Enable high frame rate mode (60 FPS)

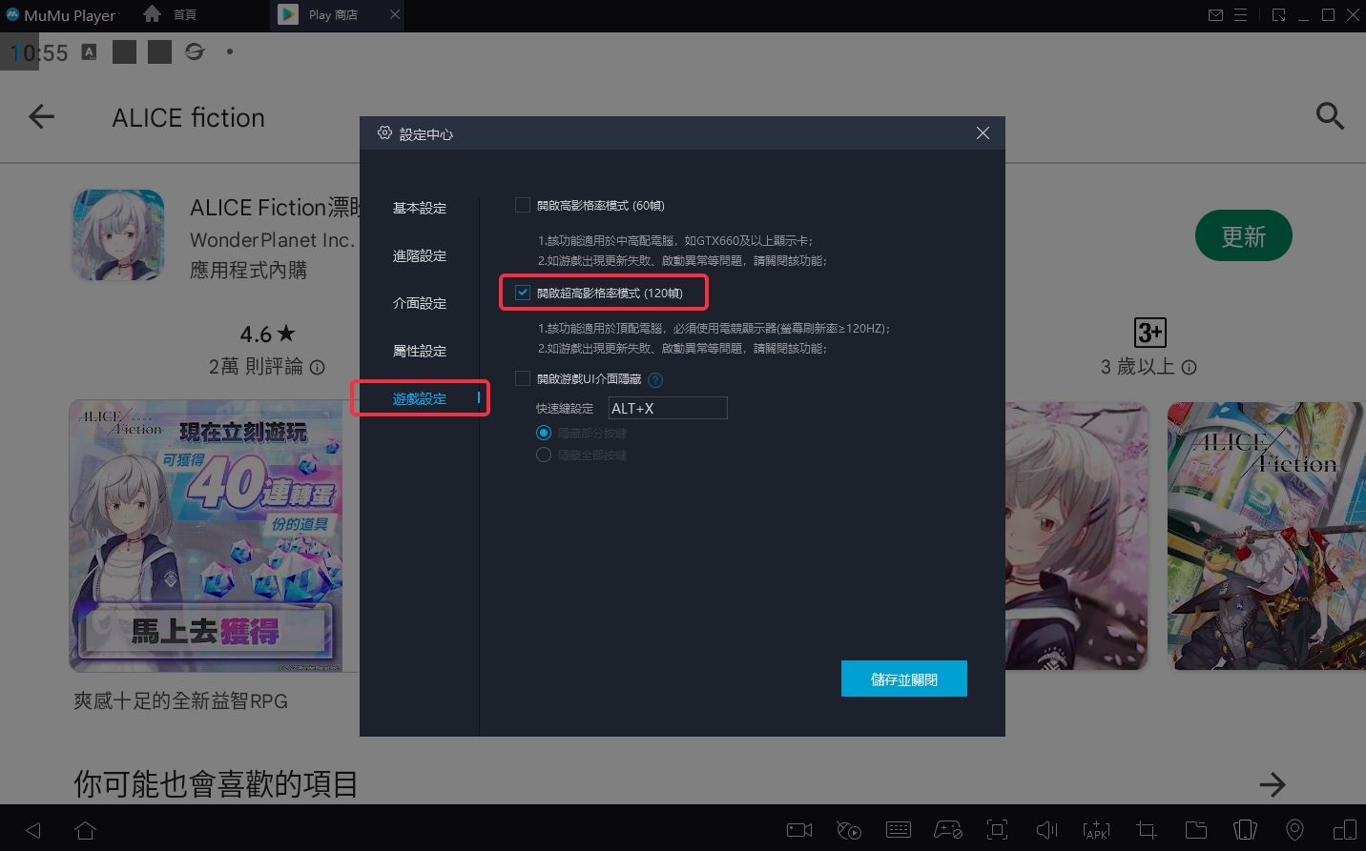(523, 205)
